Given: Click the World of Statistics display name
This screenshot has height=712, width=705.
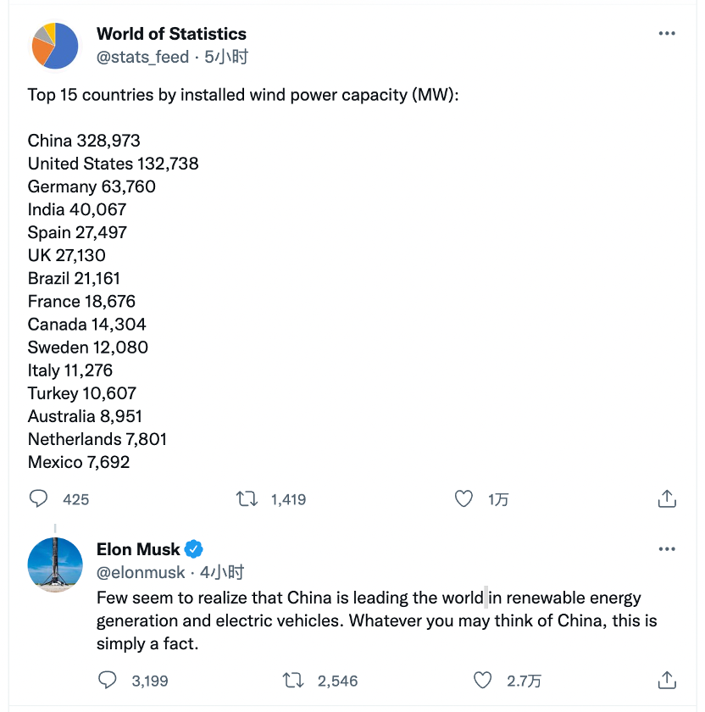Looking at the screenshot, I should pos(171,34).
